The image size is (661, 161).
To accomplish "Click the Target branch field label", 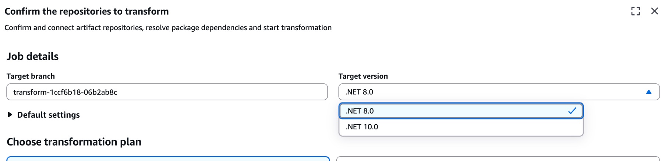I will (x=31, y=76).
